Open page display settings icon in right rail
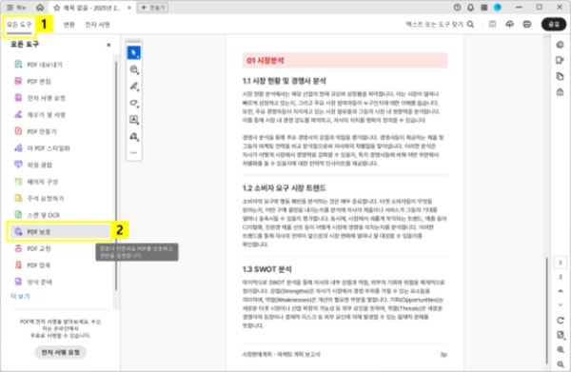The height and width of the screenshot is (372, 571). coord(561,335)
